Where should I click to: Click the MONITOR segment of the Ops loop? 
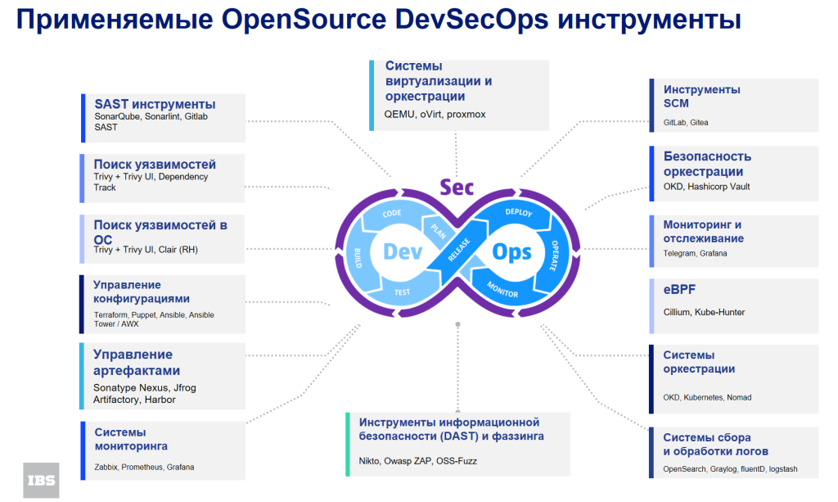[502, 289]
